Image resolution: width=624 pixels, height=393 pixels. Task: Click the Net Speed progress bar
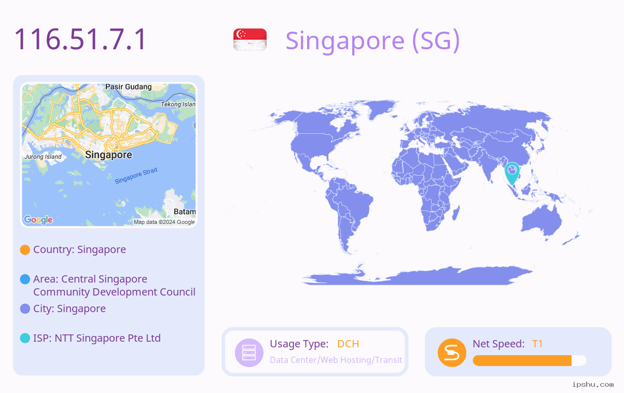(530, 361)
